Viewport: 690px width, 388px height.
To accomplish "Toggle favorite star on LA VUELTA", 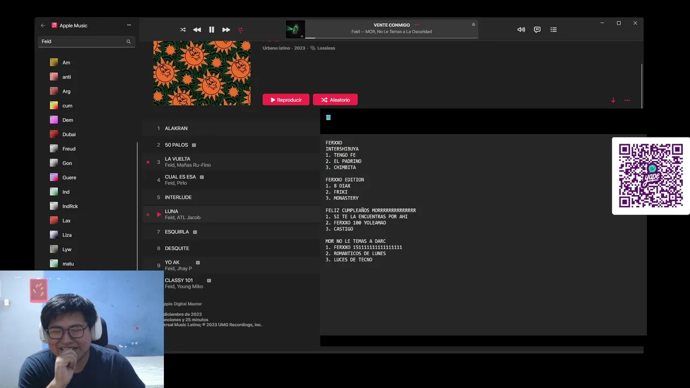I will tap(148, 162).
